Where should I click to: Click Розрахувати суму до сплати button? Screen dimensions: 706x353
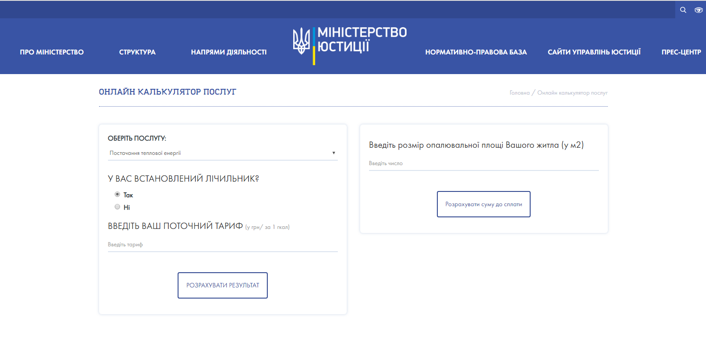pyautogui.click(x=484, y=204)
